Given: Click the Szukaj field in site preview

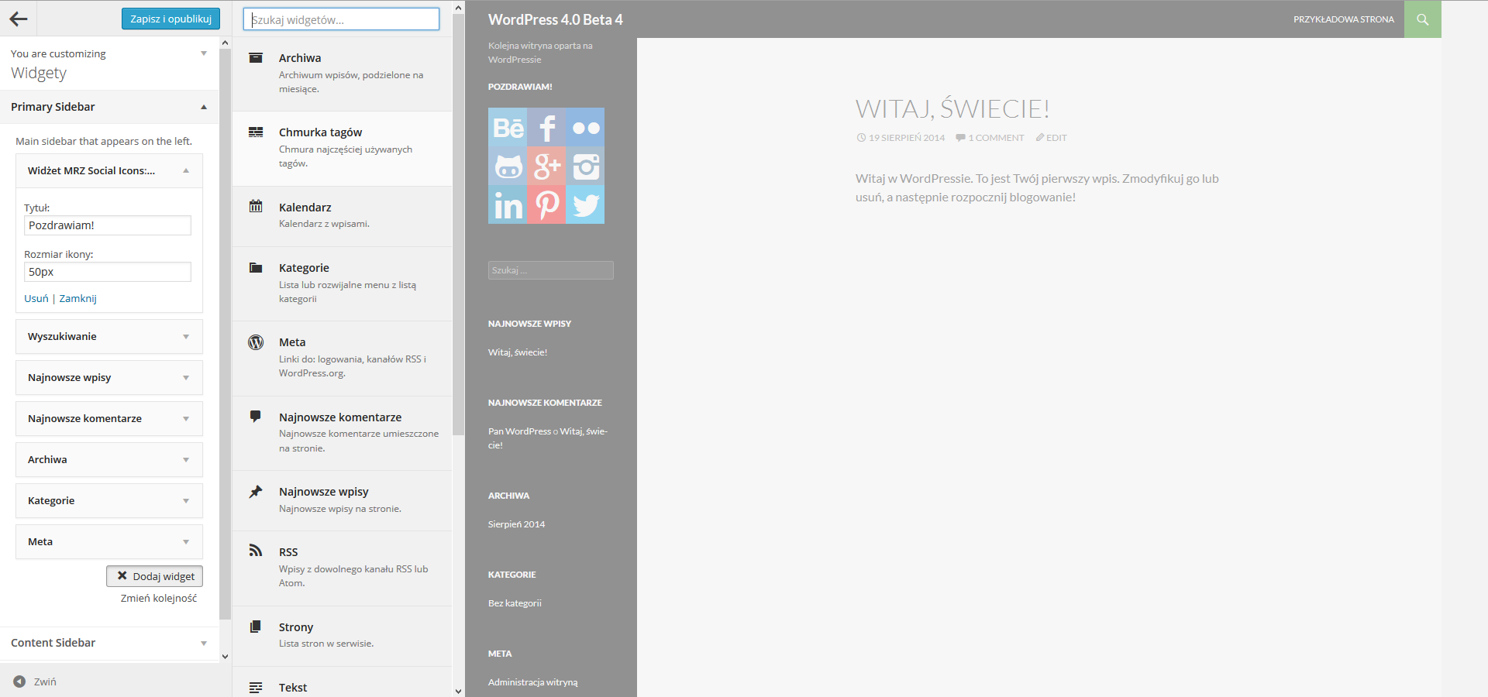Looking at the screenshot, I should click(551, 270).
